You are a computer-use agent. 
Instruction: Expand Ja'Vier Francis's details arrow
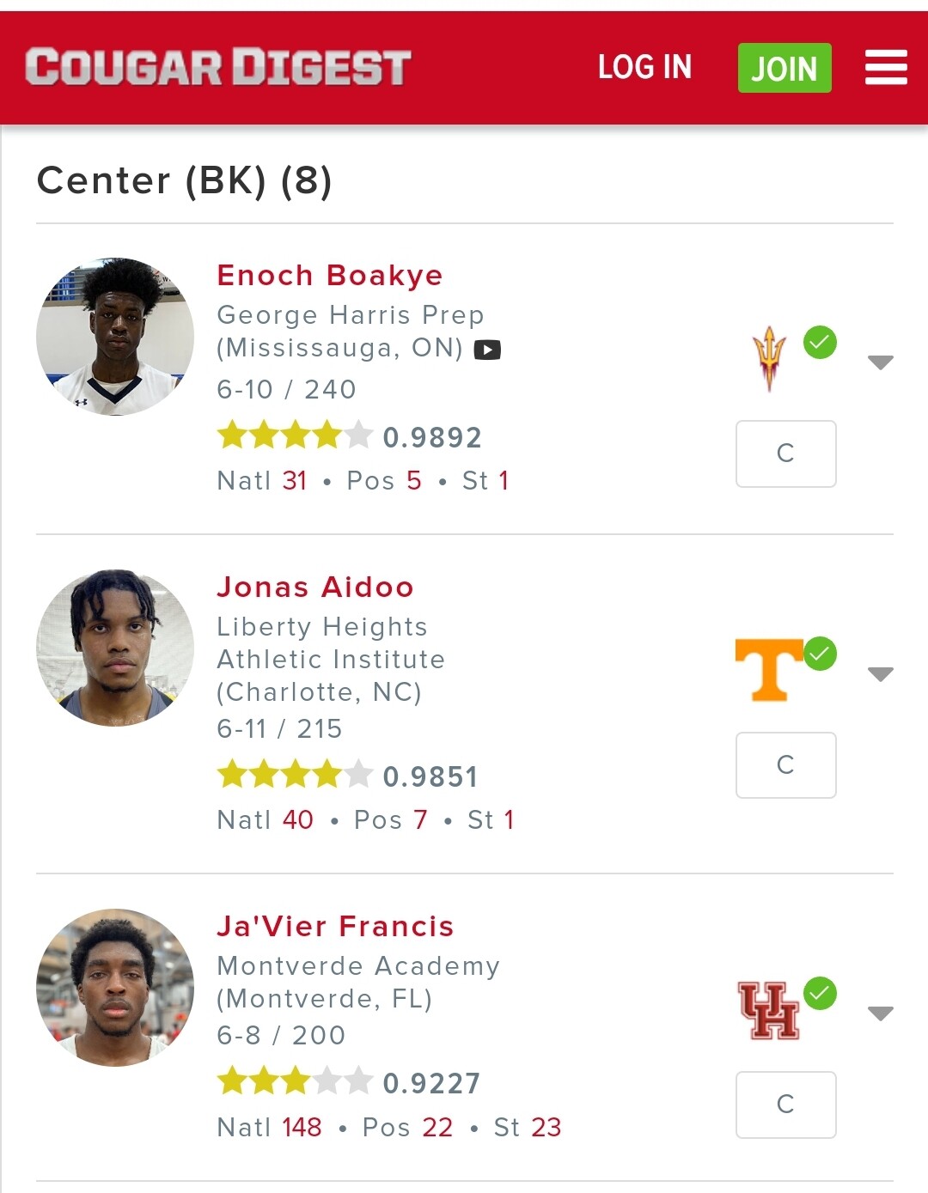click(x=881, y=1013)
